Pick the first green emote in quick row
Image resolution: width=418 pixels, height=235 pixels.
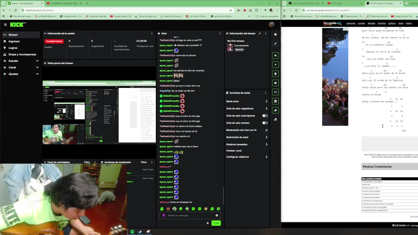tap(162, 209)
